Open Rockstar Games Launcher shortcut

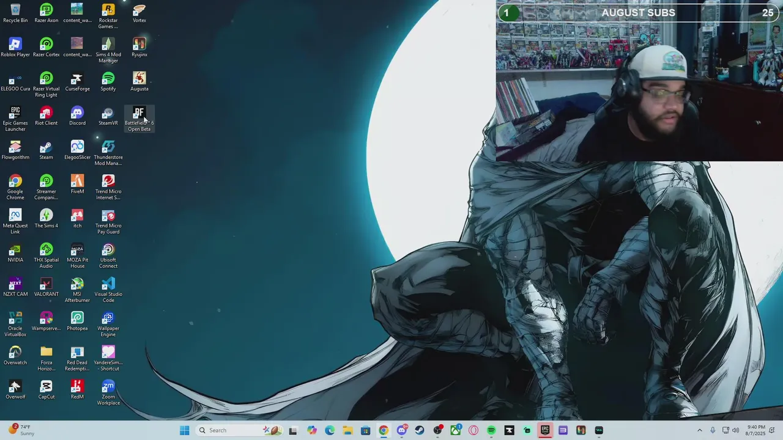click(108, 16)
